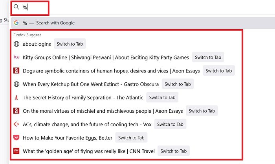Click globe icon beside Ketchup Gastro Obscura entry
The width and height of the screenshot is (275, 164).
coord(16,84)
